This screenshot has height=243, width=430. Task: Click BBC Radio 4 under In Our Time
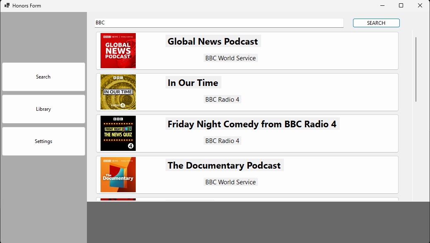222,100
